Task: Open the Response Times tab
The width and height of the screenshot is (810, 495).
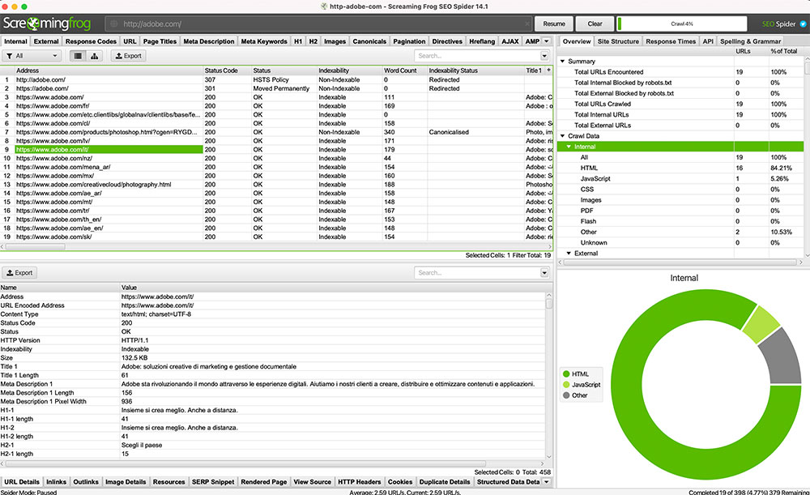Action: coord(671,41)
